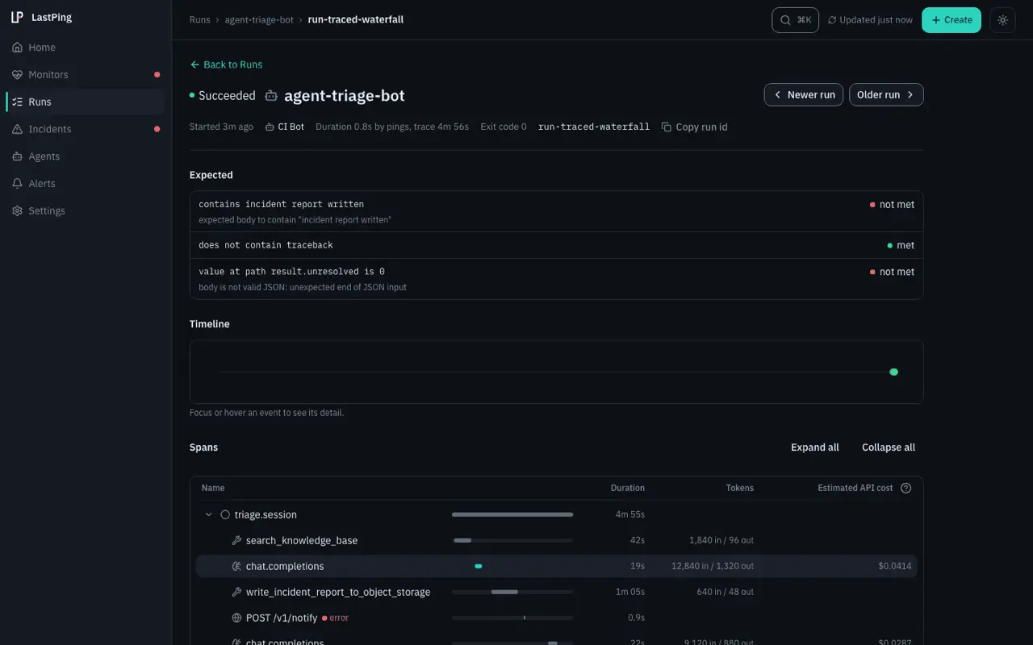Click the Name column header
1033x645 pixels.
pos(213,488)
